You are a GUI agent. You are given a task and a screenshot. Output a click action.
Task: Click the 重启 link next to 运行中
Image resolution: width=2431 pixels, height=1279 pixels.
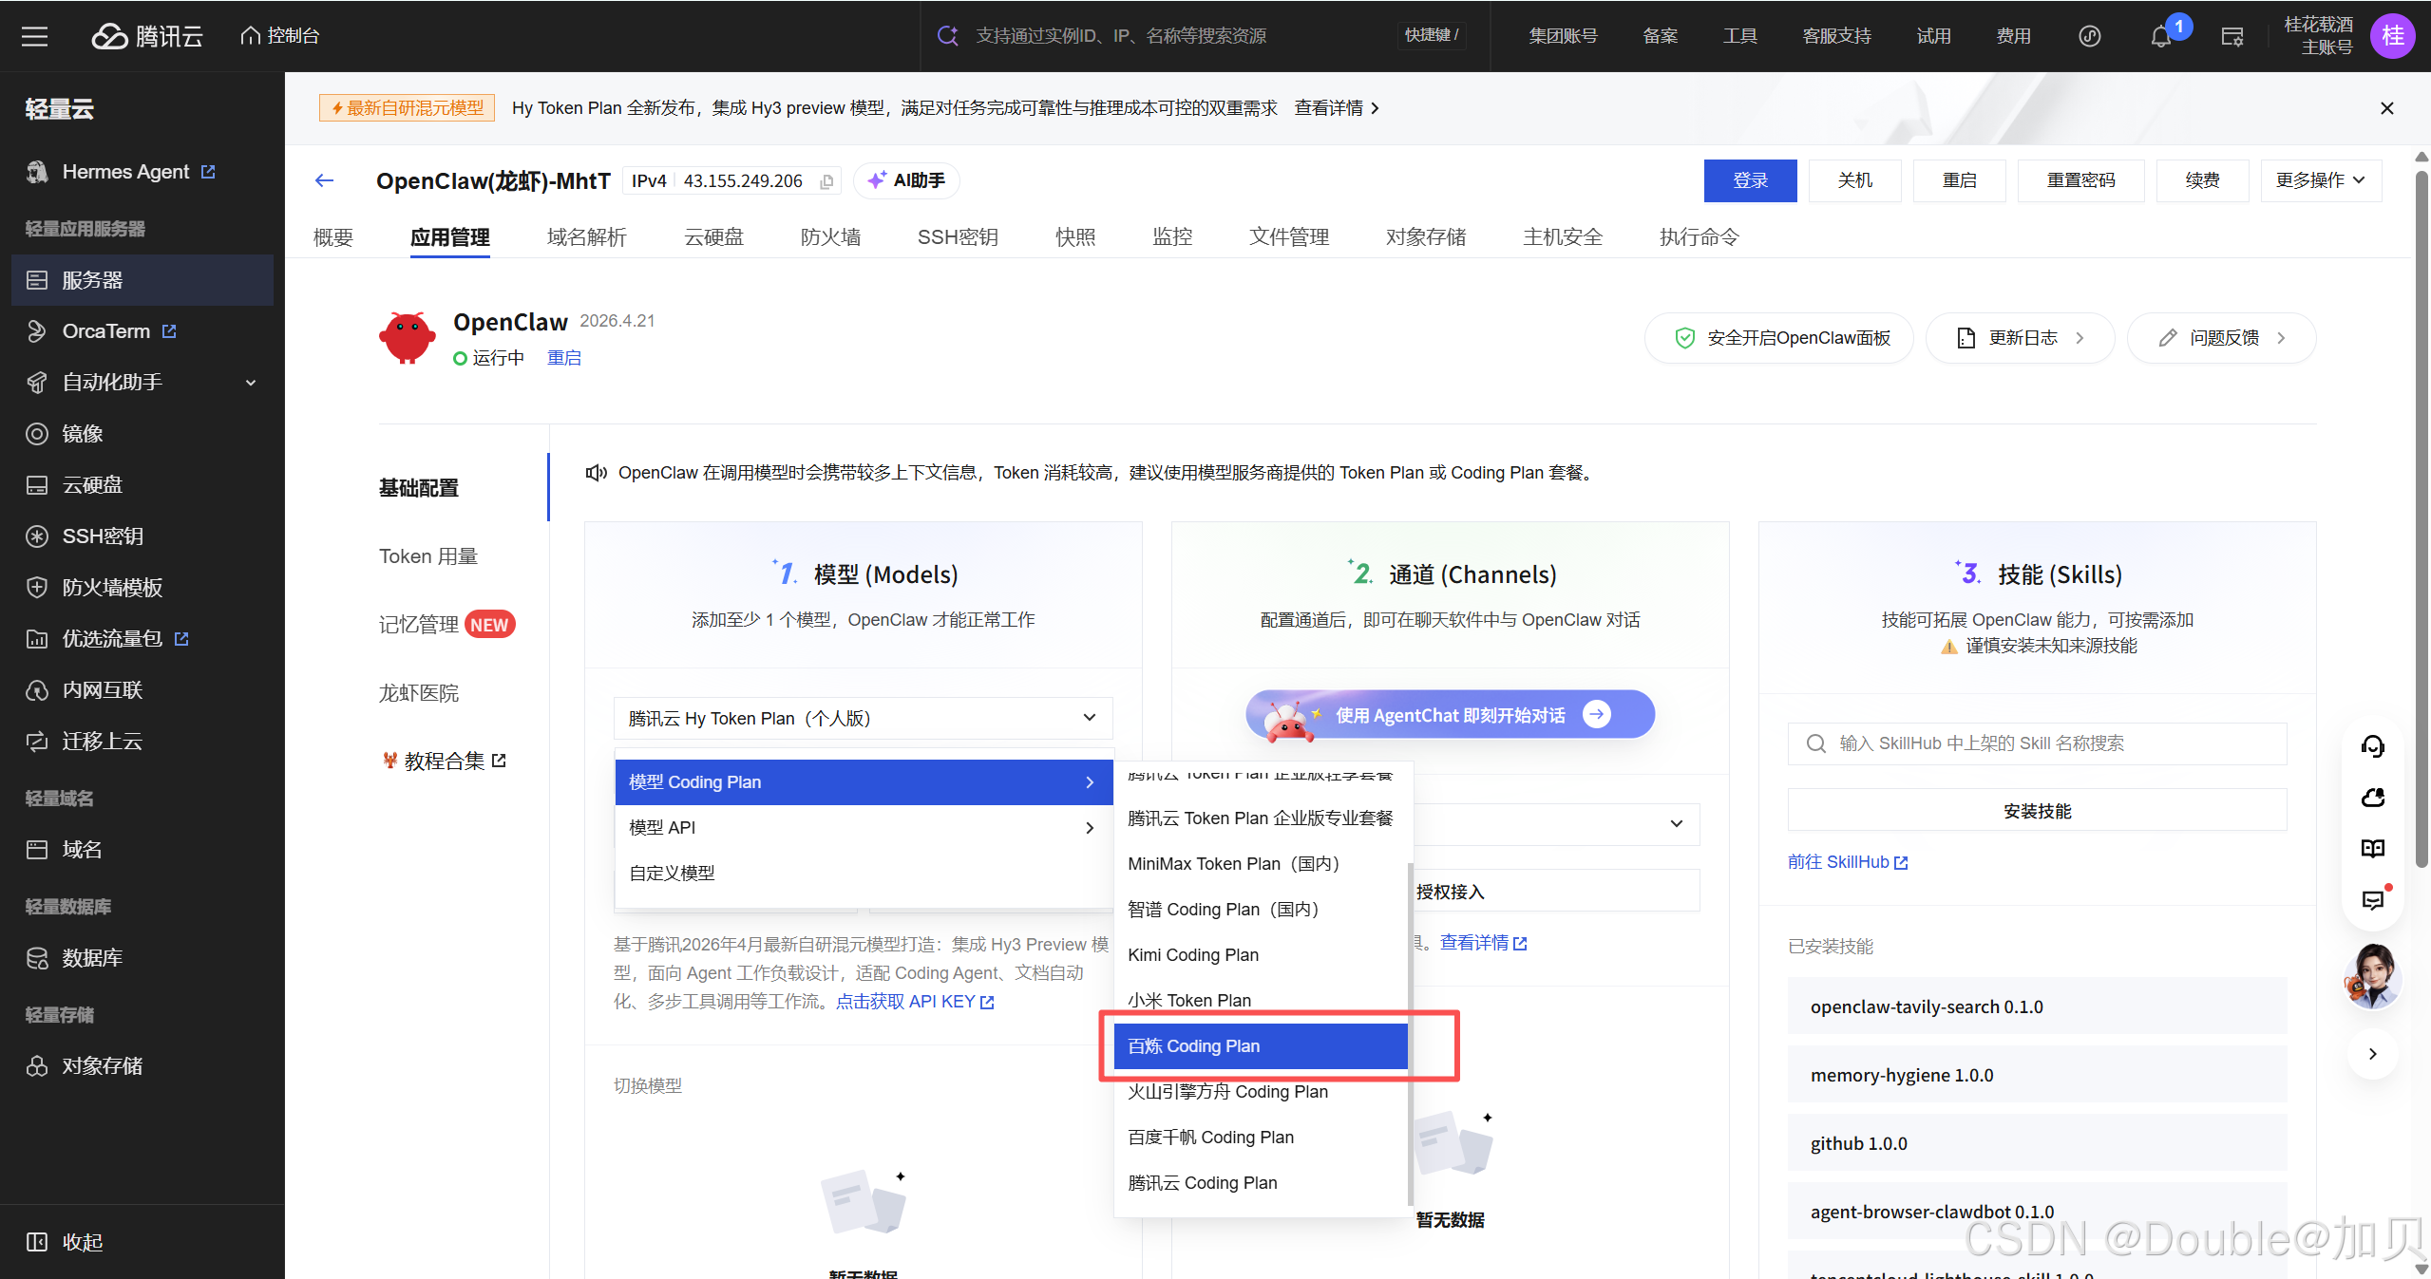click(x=564, y=358)
